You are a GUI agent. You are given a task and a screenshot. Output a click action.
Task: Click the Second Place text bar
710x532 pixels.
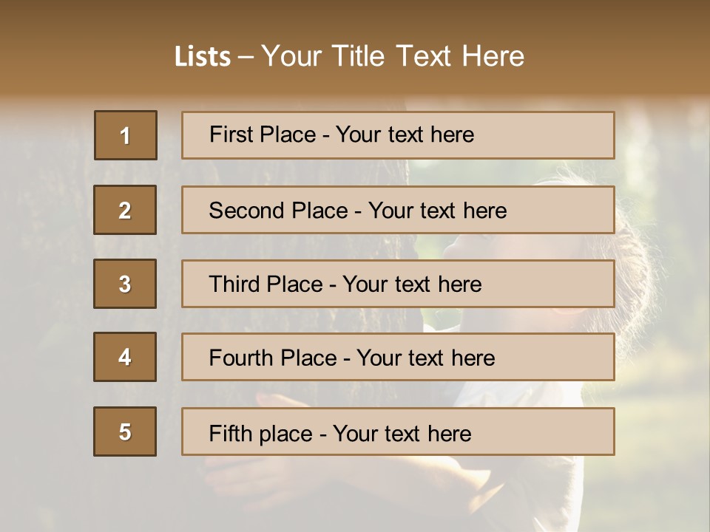(398, 210)
